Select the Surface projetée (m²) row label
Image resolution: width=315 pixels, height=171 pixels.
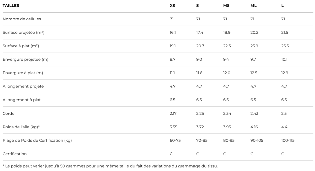(23, 32)
